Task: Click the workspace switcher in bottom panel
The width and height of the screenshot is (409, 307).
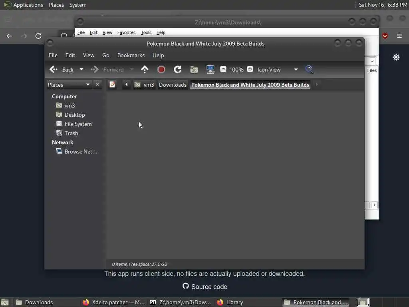Action: [x=363, y=302]
